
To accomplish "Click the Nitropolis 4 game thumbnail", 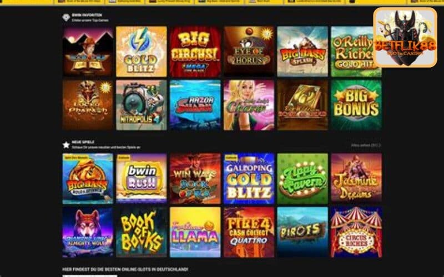I will [142, 105].
